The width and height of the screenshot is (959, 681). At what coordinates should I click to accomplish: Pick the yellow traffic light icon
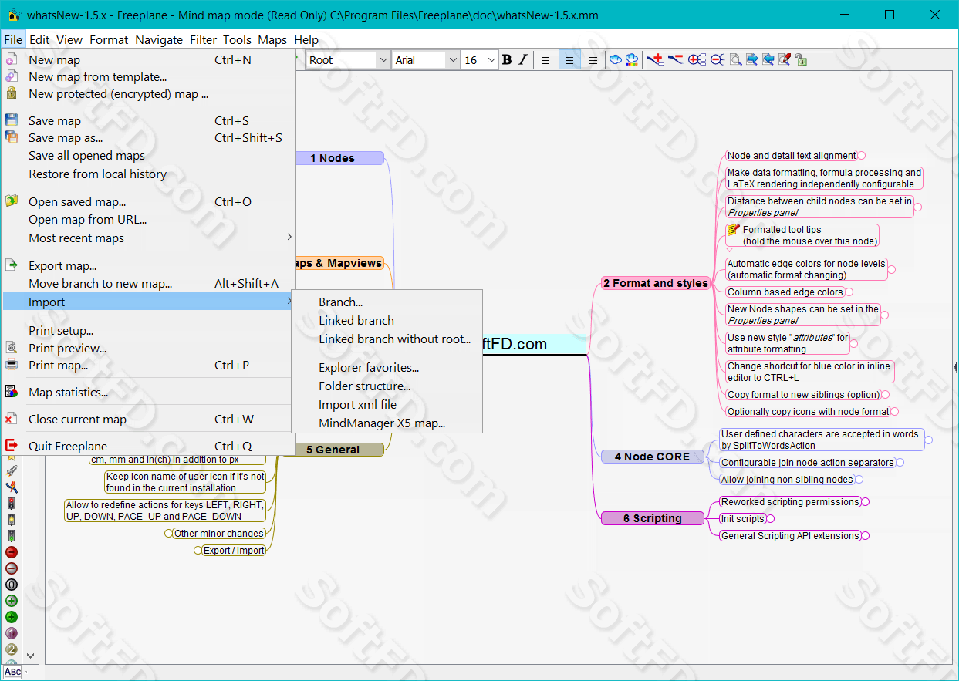pos(12,519)
